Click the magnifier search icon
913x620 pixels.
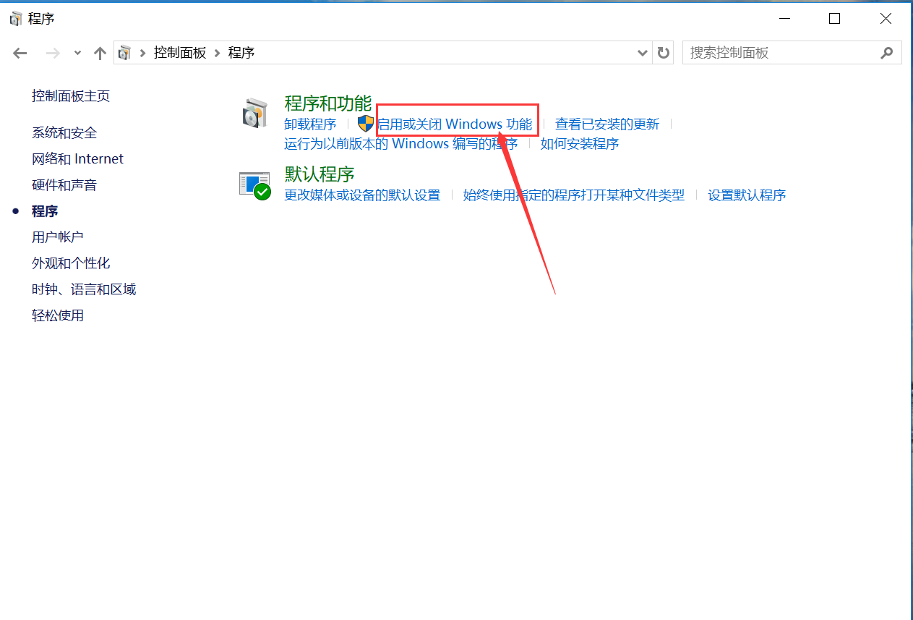point(887,53)
